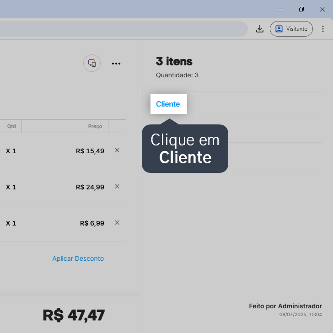Click the browser address bar

123,29
